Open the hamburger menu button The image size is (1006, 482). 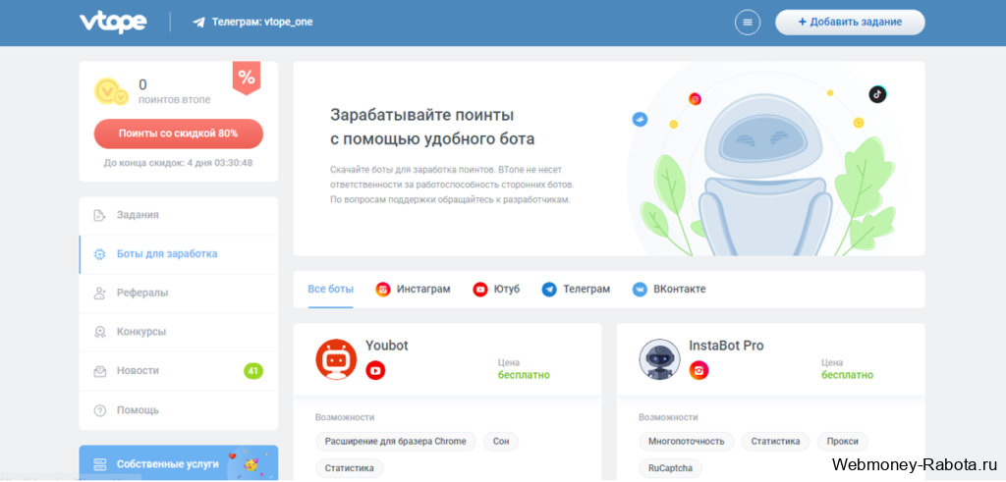[x=748, y=23]
